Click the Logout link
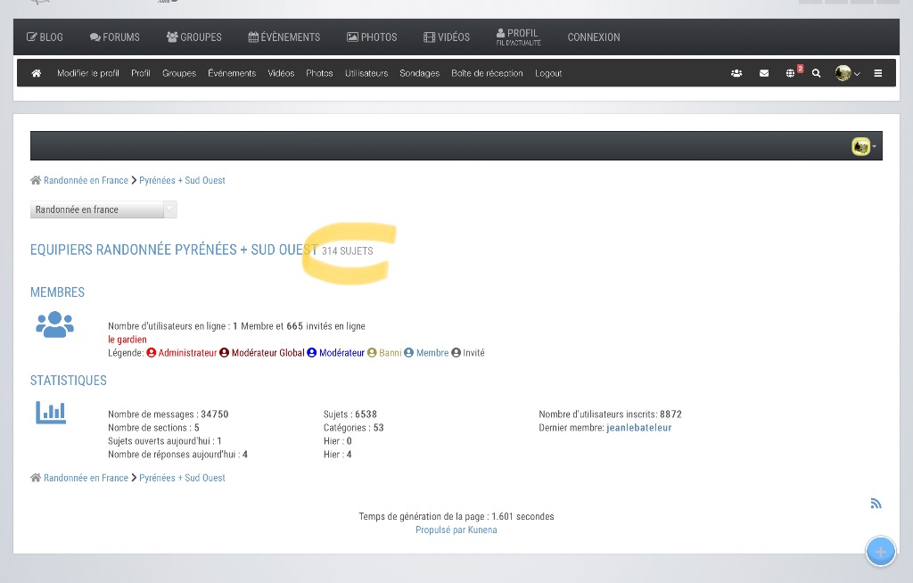The width and height of the screenshot is (913, 583). pyautogui.click(x=548, y=73)
